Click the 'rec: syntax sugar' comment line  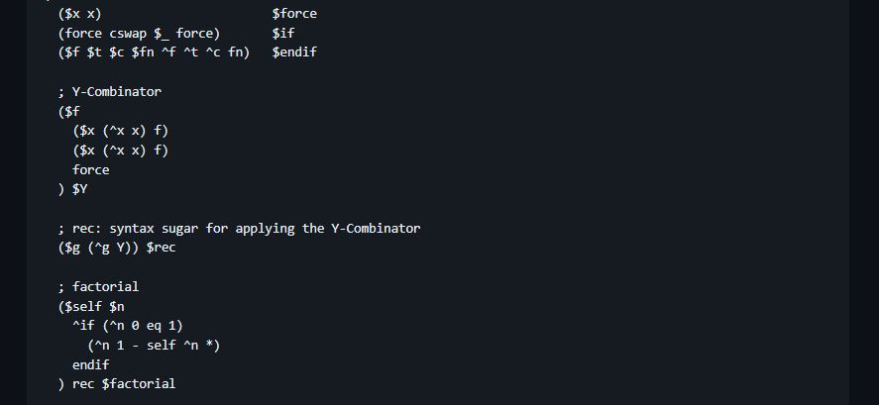tap(239, 228)
